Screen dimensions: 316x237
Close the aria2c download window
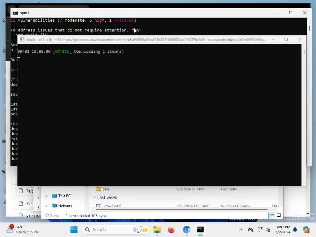300,39
